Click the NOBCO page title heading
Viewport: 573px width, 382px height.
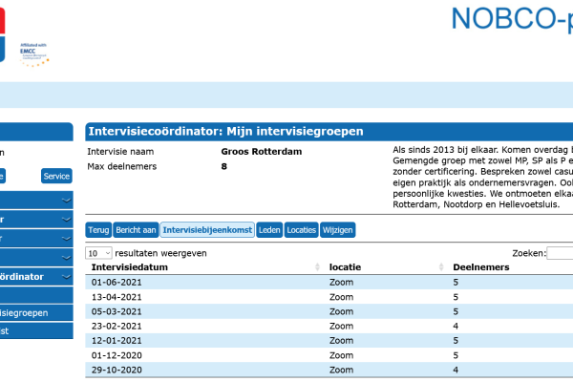pos(512,18)
